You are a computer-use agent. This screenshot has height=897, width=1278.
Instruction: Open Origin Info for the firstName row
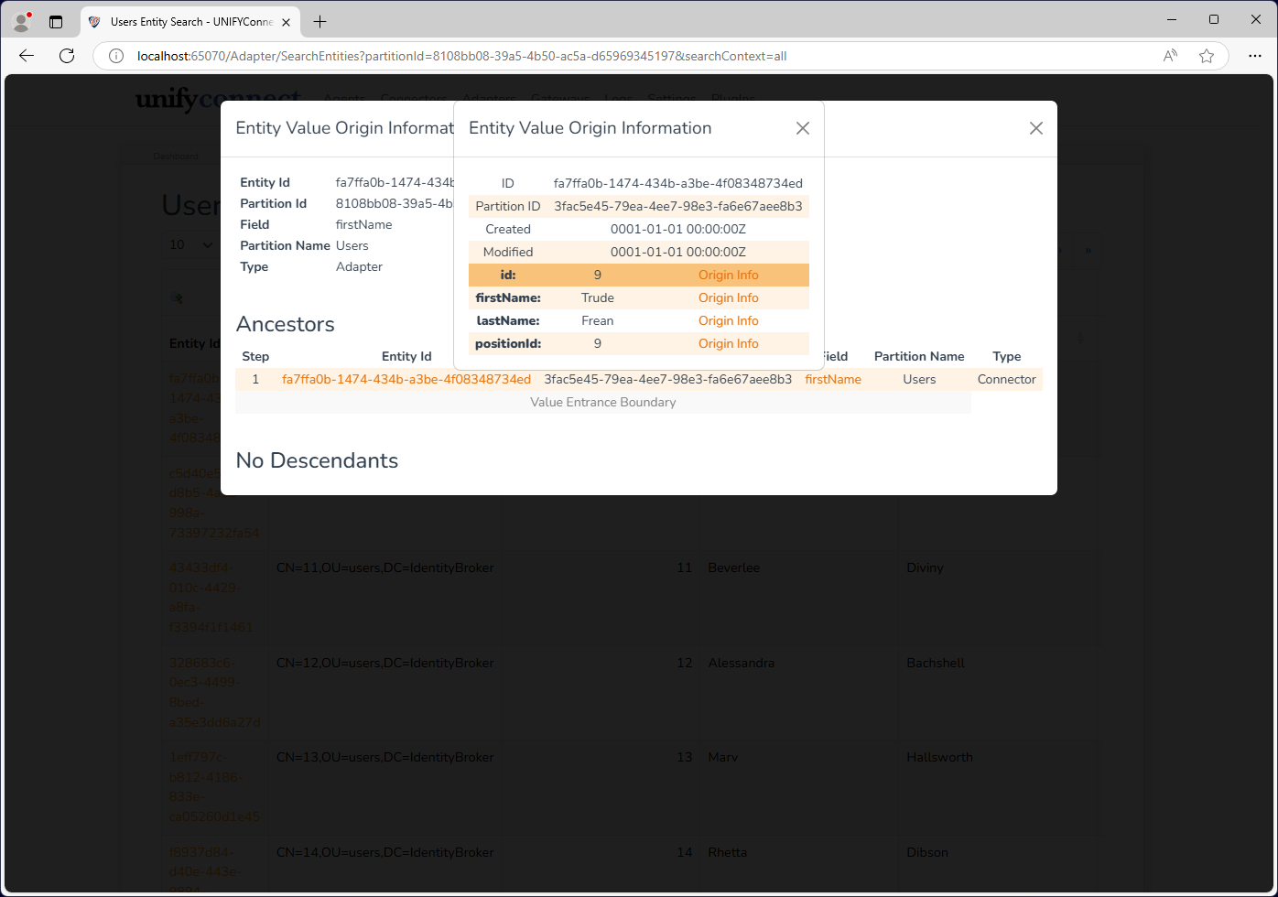click(729, 297)
